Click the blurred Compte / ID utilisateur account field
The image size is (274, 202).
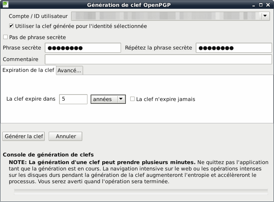tap(166, 16)
